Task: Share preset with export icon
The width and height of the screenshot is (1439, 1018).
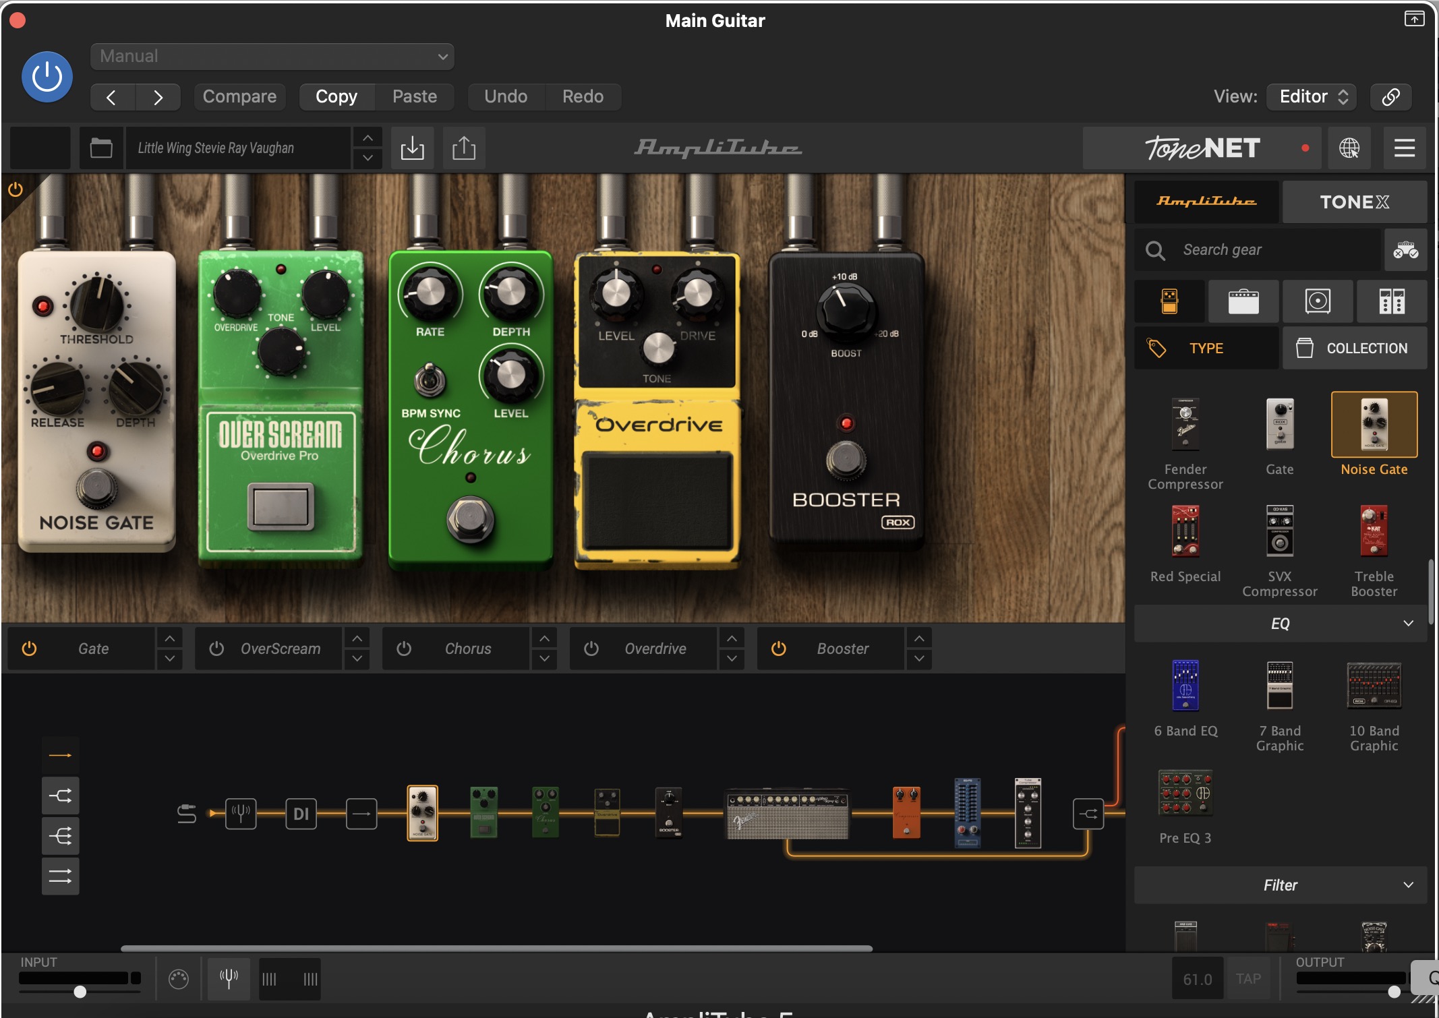Action: 464,148
